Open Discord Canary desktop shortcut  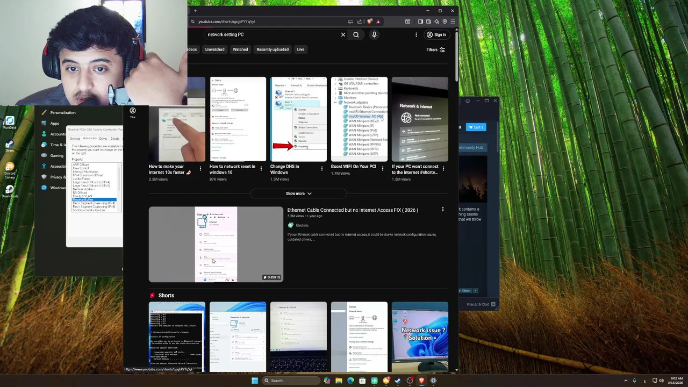pyautogui.click(x=9, y=169)
